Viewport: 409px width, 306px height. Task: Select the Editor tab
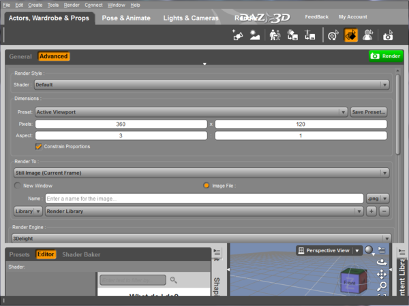pyautogui.click(x=46, y=254)
